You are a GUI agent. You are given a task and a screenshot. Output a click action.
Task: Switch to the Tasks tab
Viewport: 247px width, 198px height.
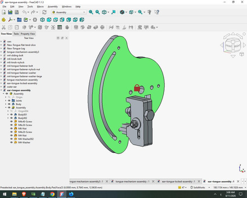16,34
